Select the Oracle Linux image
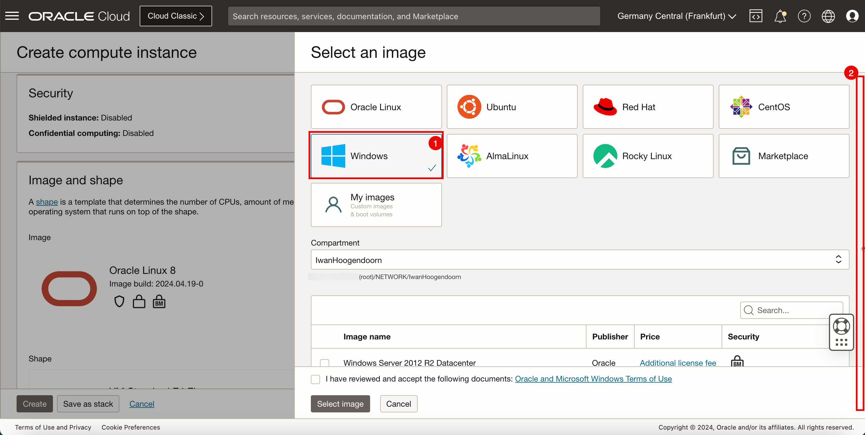Image resolution: width=865 pixels, height=435 pixels. 377,106
